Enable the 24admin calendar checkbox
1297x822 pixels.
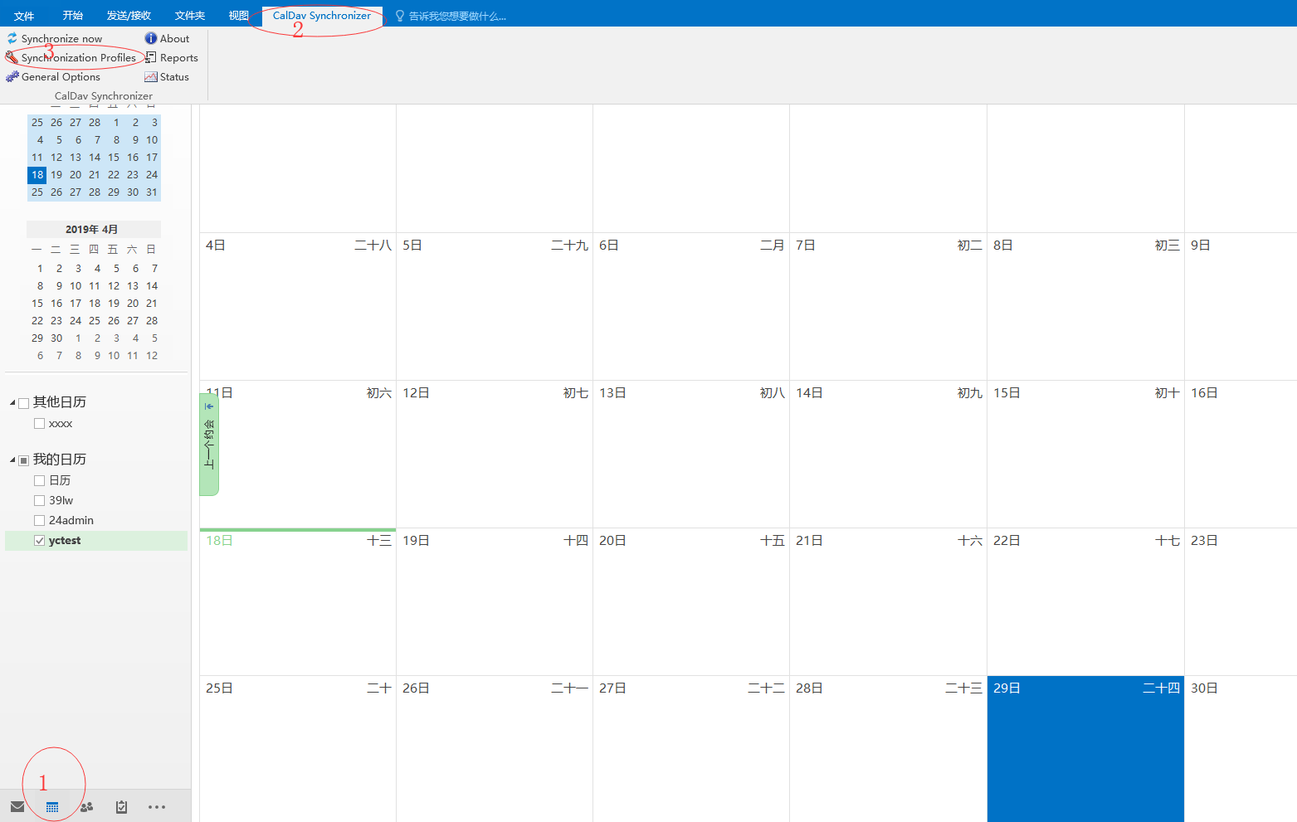click(x=39, y=520)
